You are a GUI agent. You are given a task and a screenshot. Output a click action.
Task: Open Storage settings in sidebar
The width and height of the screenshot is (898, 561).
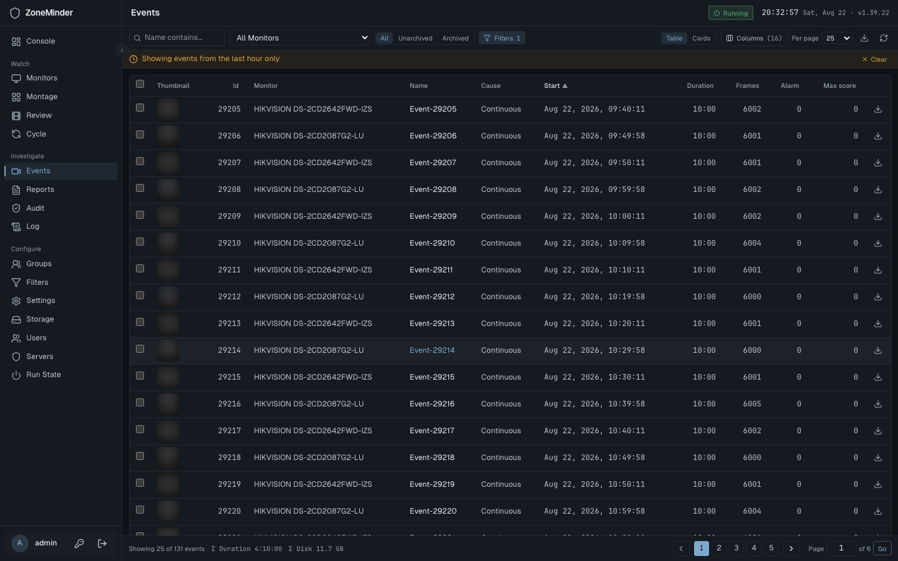(x=60, y=319)
